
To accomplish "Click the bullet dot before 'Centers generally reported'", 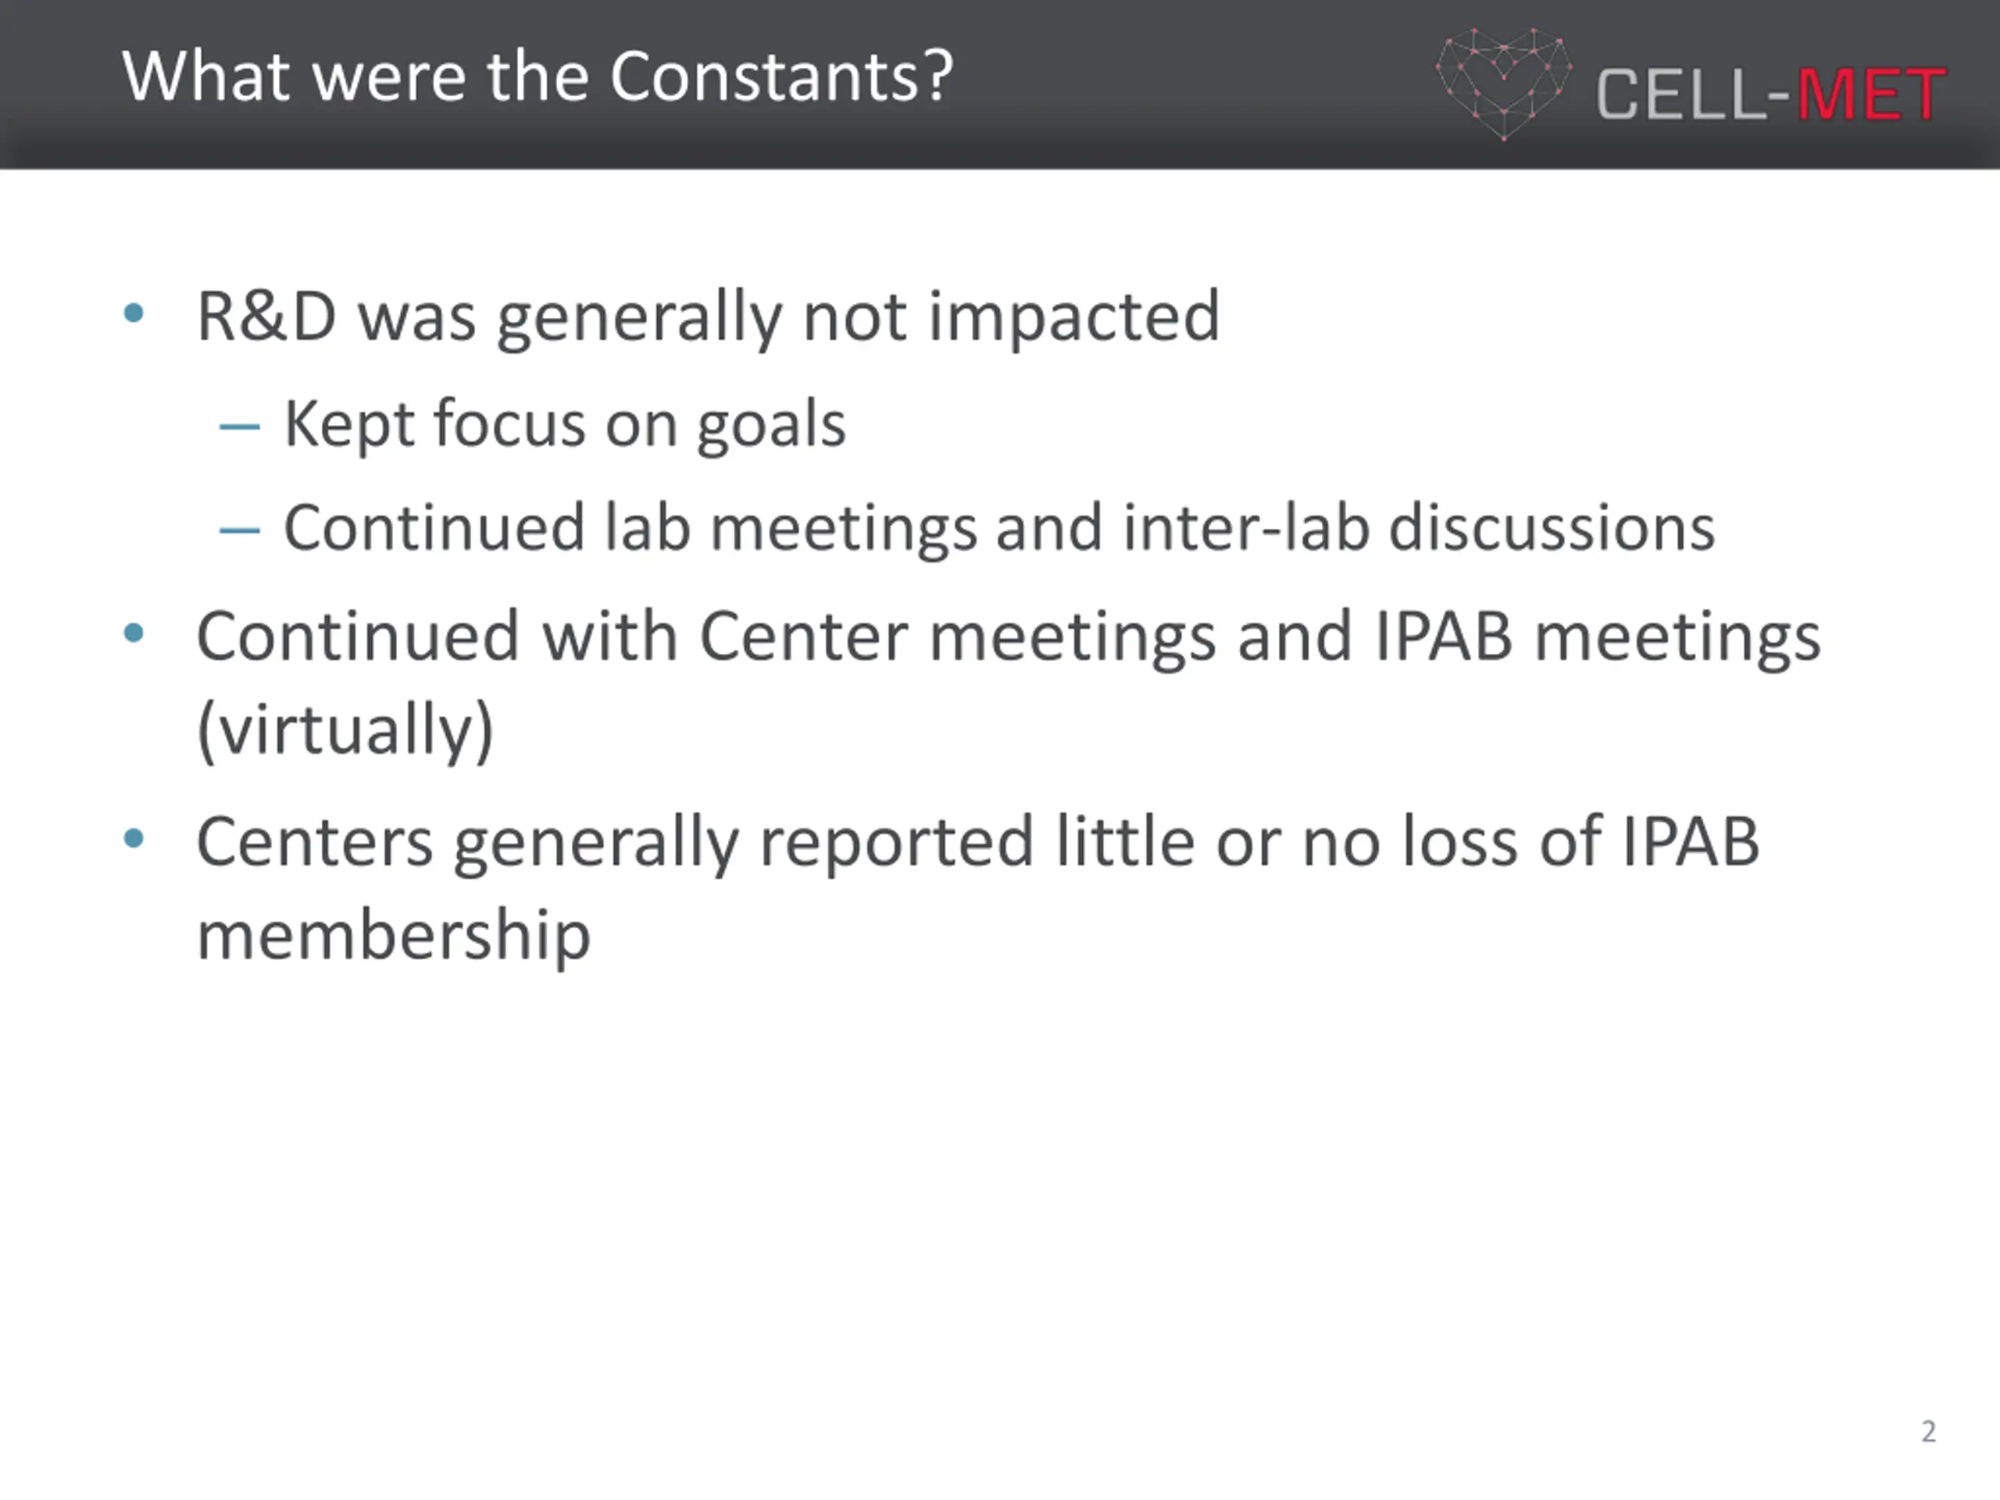I will pos(134,839).
